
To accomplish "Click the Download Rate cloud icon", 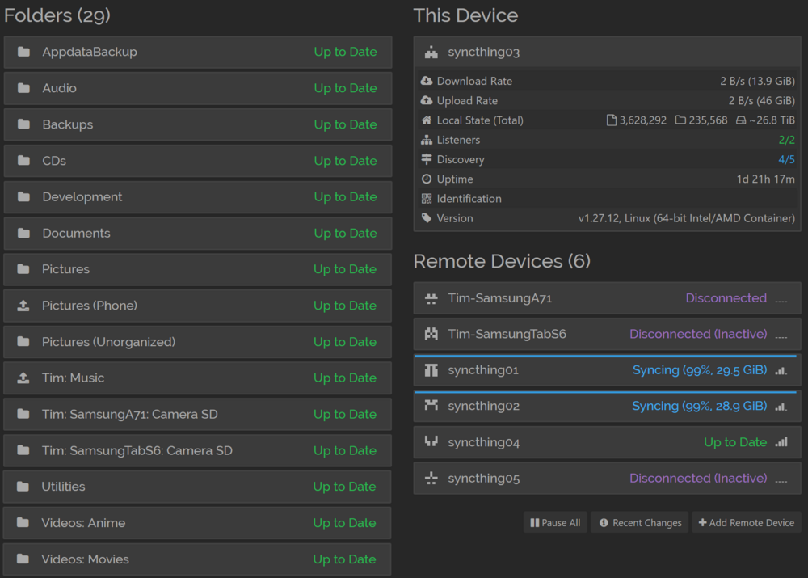I will (426, 81).
